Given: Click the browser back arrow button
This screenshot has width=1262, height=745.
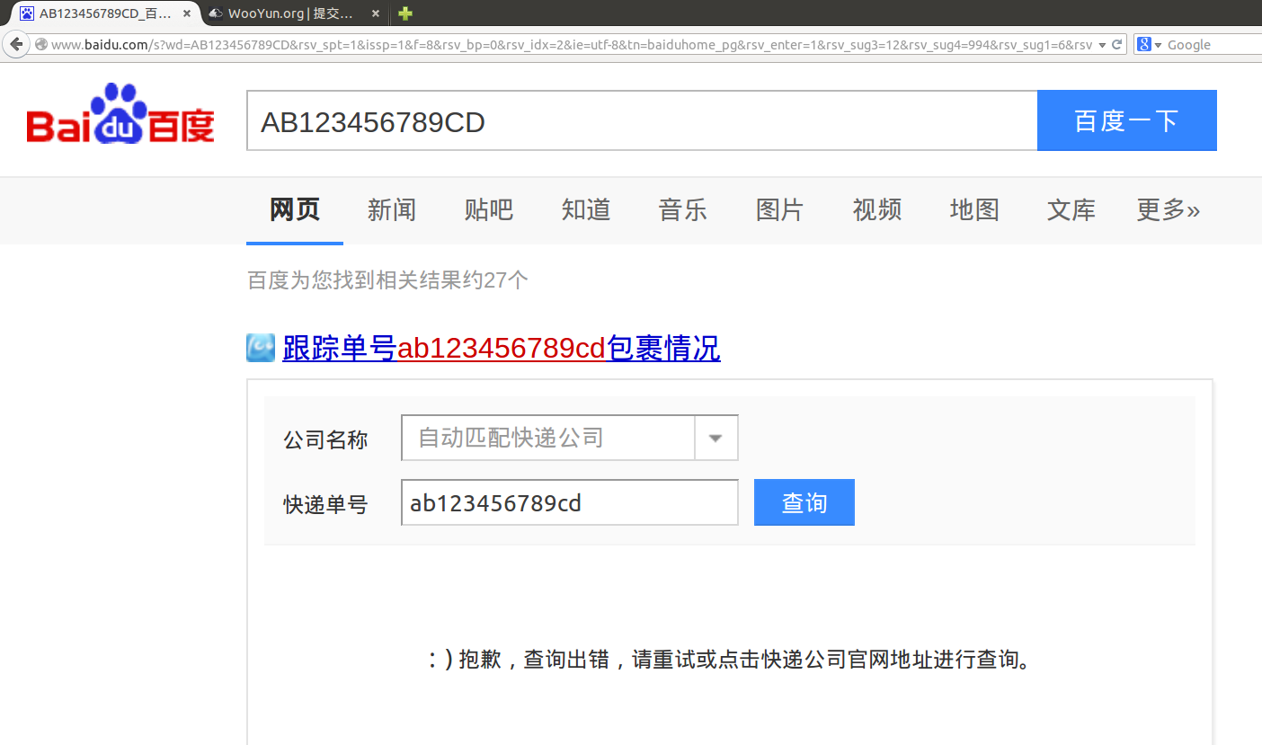Looking at the screenshot, I should [16, 44].
